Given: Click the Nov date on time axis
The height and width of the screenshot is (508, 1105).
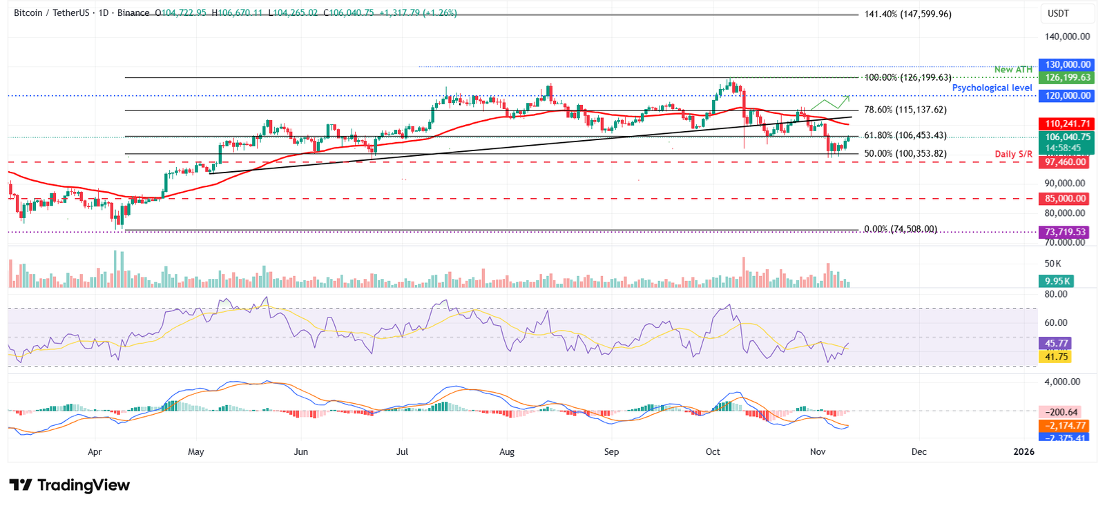Looking at the screenshot, I should click(818, 452).
